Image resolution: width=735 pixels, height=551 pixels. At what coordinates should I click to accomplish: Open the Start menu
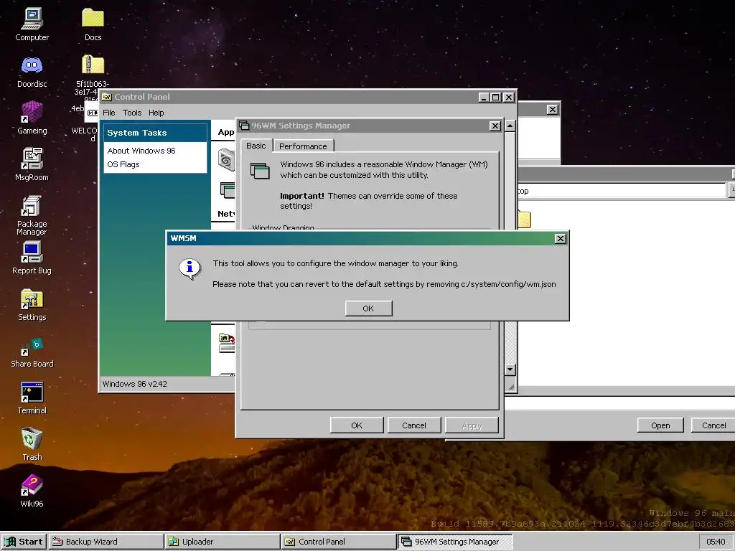(24, 542)
